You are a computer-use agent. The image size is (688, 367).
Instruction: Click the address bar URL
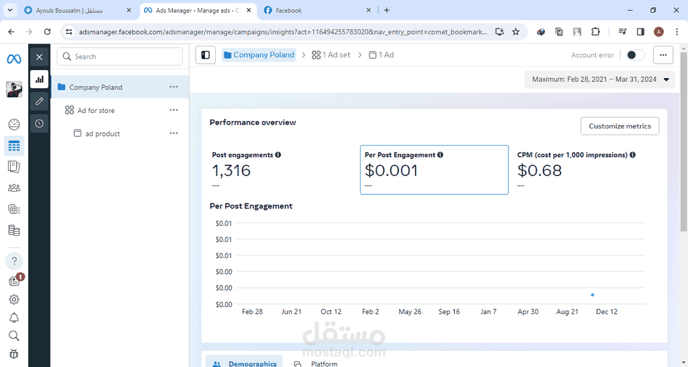point(283,32)
